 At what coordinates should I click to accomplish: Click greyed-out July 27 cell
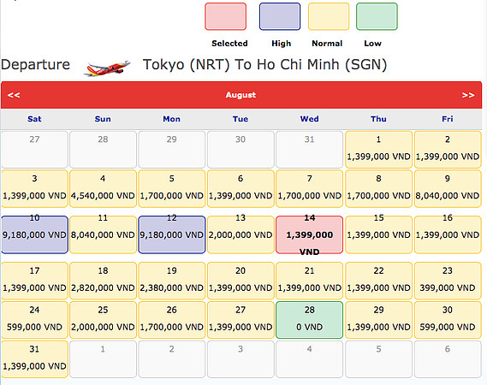[x=34, y=150]
